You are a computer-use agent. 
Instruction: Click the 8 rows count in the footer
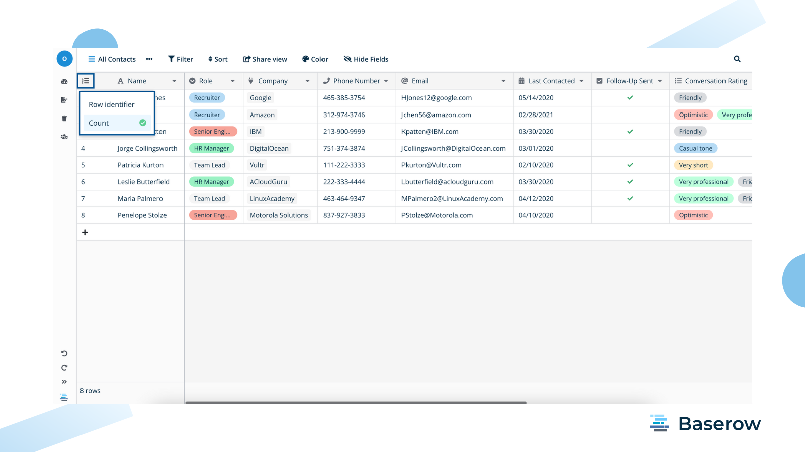point(90,391)
